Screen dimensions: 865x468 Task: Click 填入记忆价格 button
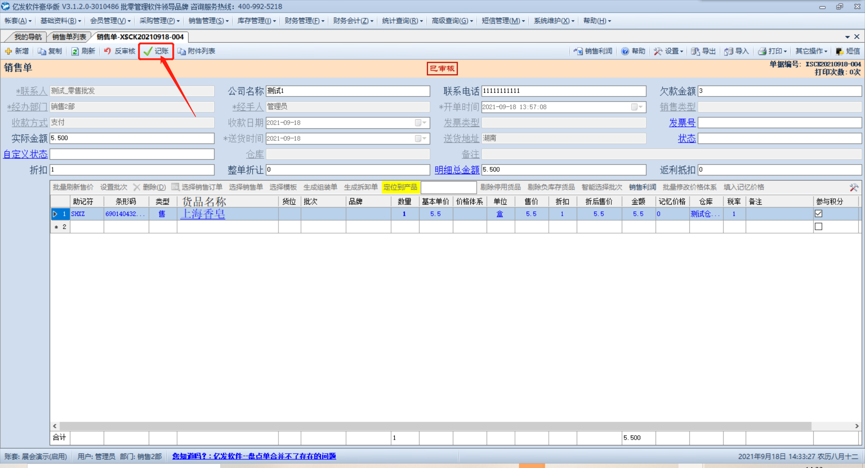click(x=743, y=187)
